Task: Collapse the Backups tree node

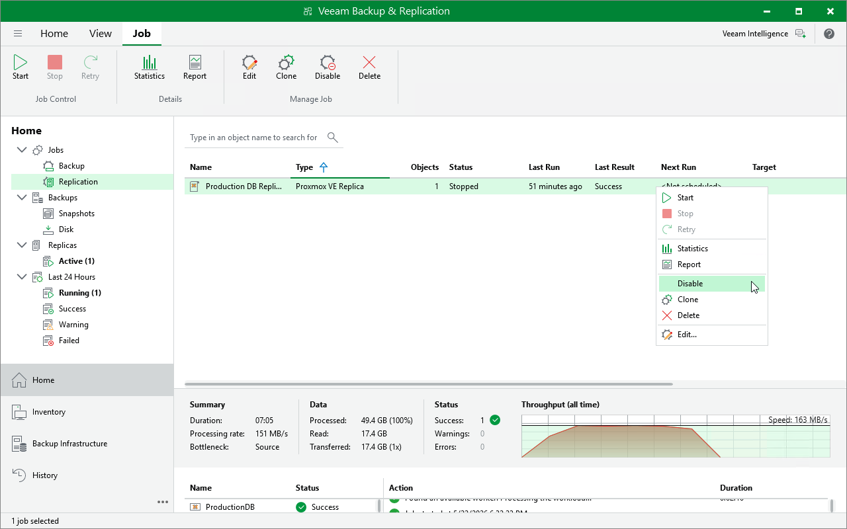Action: (22, 198)
